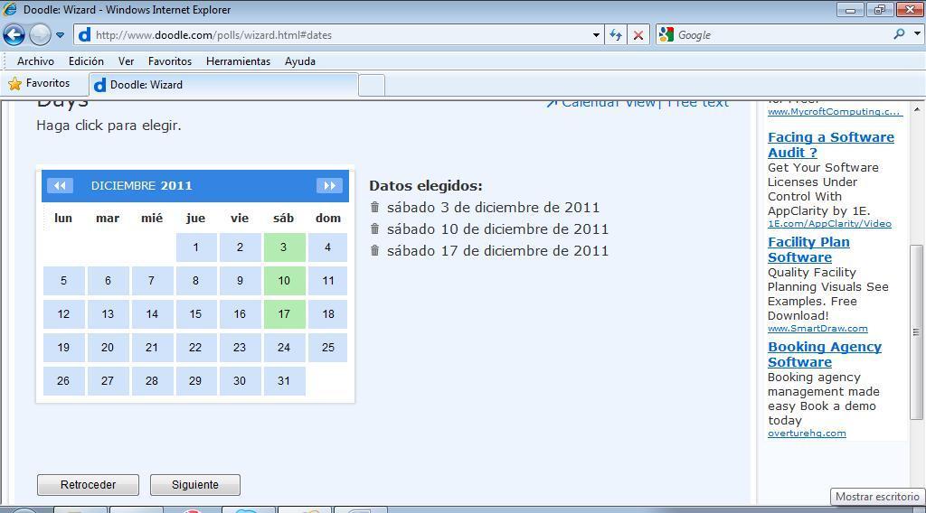Go to previous month in calendar
The image size is (926, 513).
point(60,186)
